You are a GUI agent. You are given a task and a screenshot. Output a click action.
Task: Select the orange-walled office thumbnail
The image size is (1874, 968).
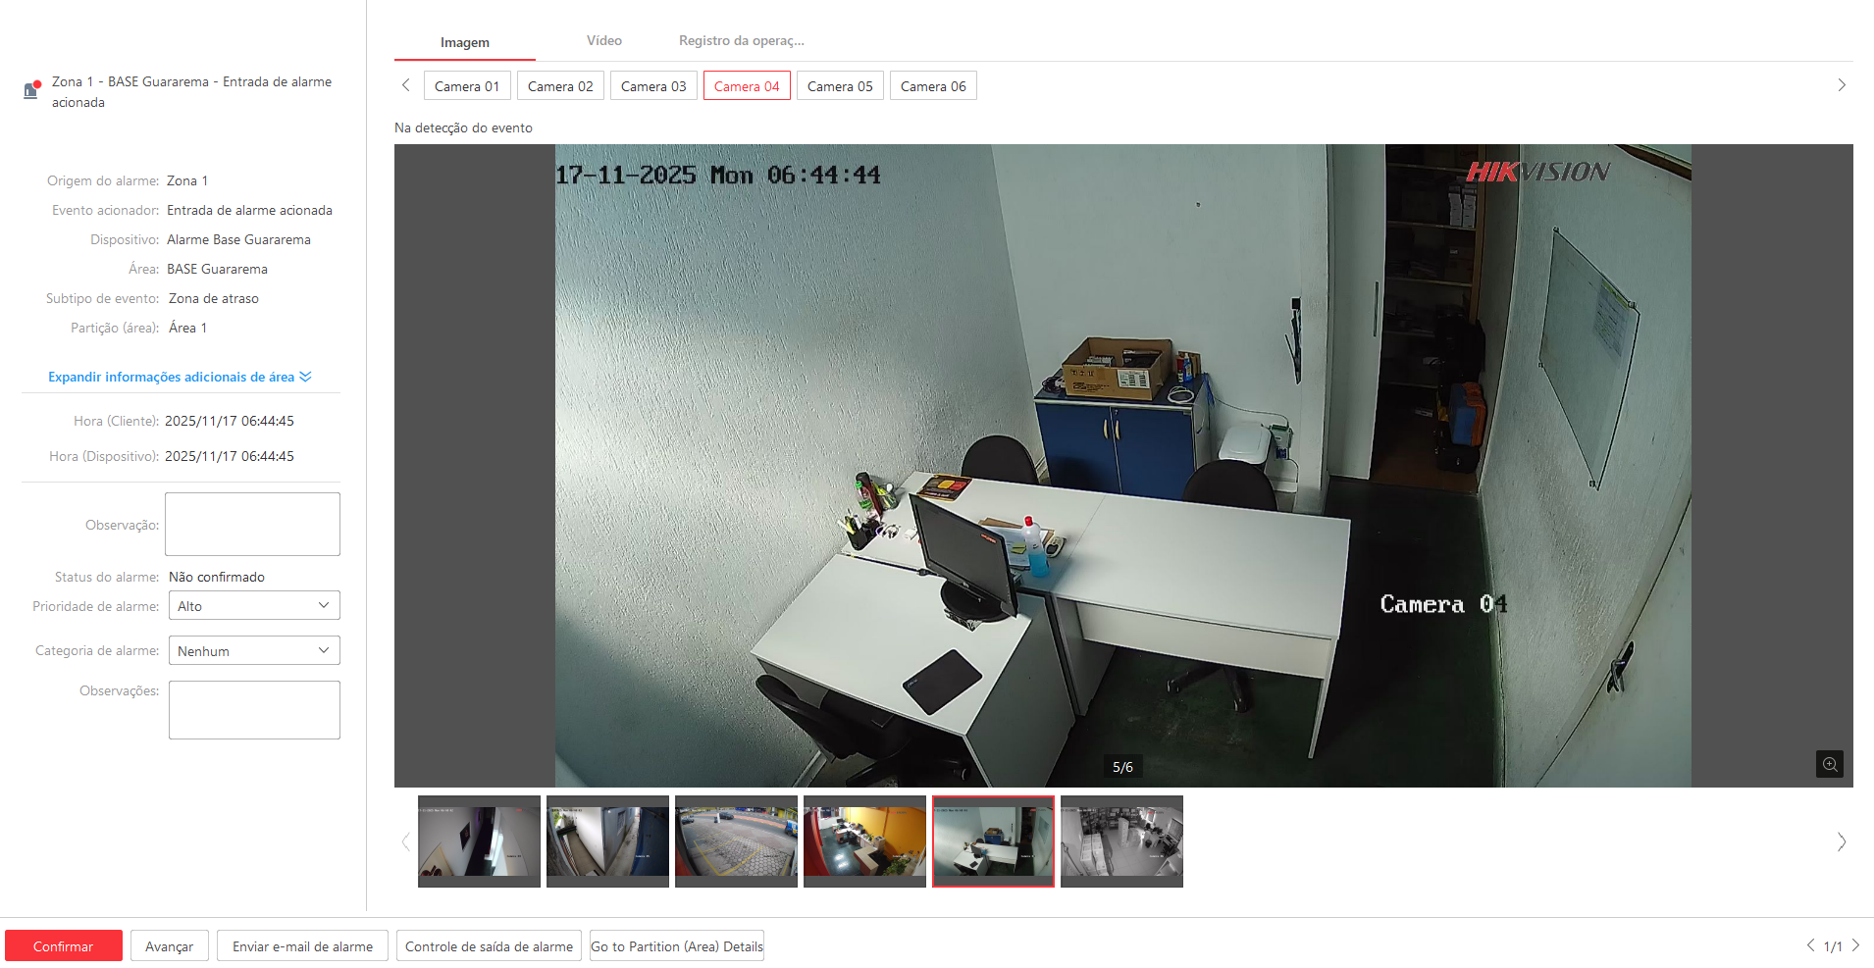click(x=864, y=841)
